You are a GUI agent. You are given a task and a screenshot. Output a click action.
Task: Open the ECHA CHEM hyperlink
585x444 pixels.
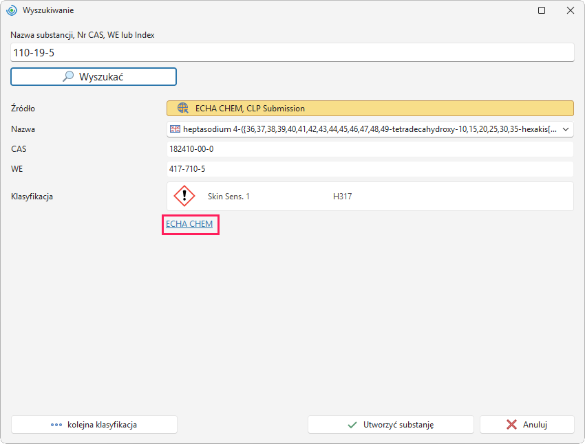(189, 224)
